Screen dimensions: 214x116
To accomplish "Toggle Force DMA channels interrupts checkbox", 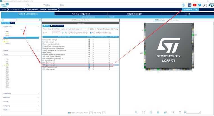I will click(91, 33).
